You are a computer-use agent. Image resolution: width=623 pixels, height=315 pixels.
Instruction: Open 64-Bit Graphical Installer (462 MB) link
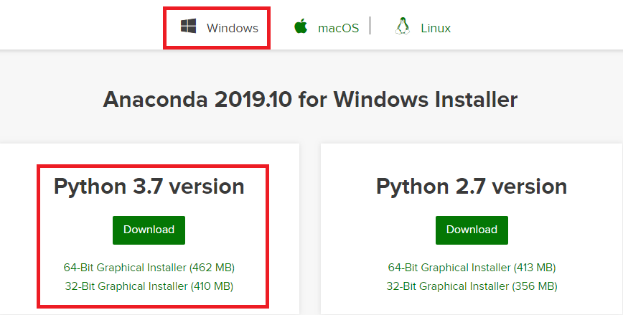tap(149, 268)
